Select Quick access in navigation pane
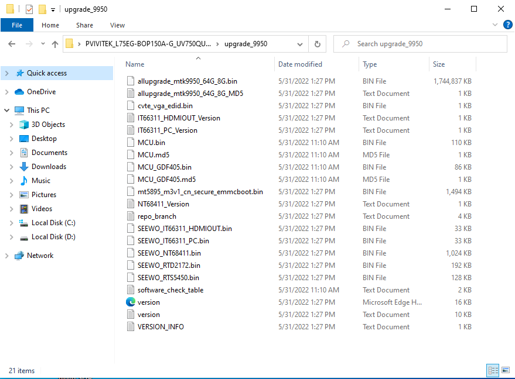This screenshot has height=379, width=515. pos(47,73)
